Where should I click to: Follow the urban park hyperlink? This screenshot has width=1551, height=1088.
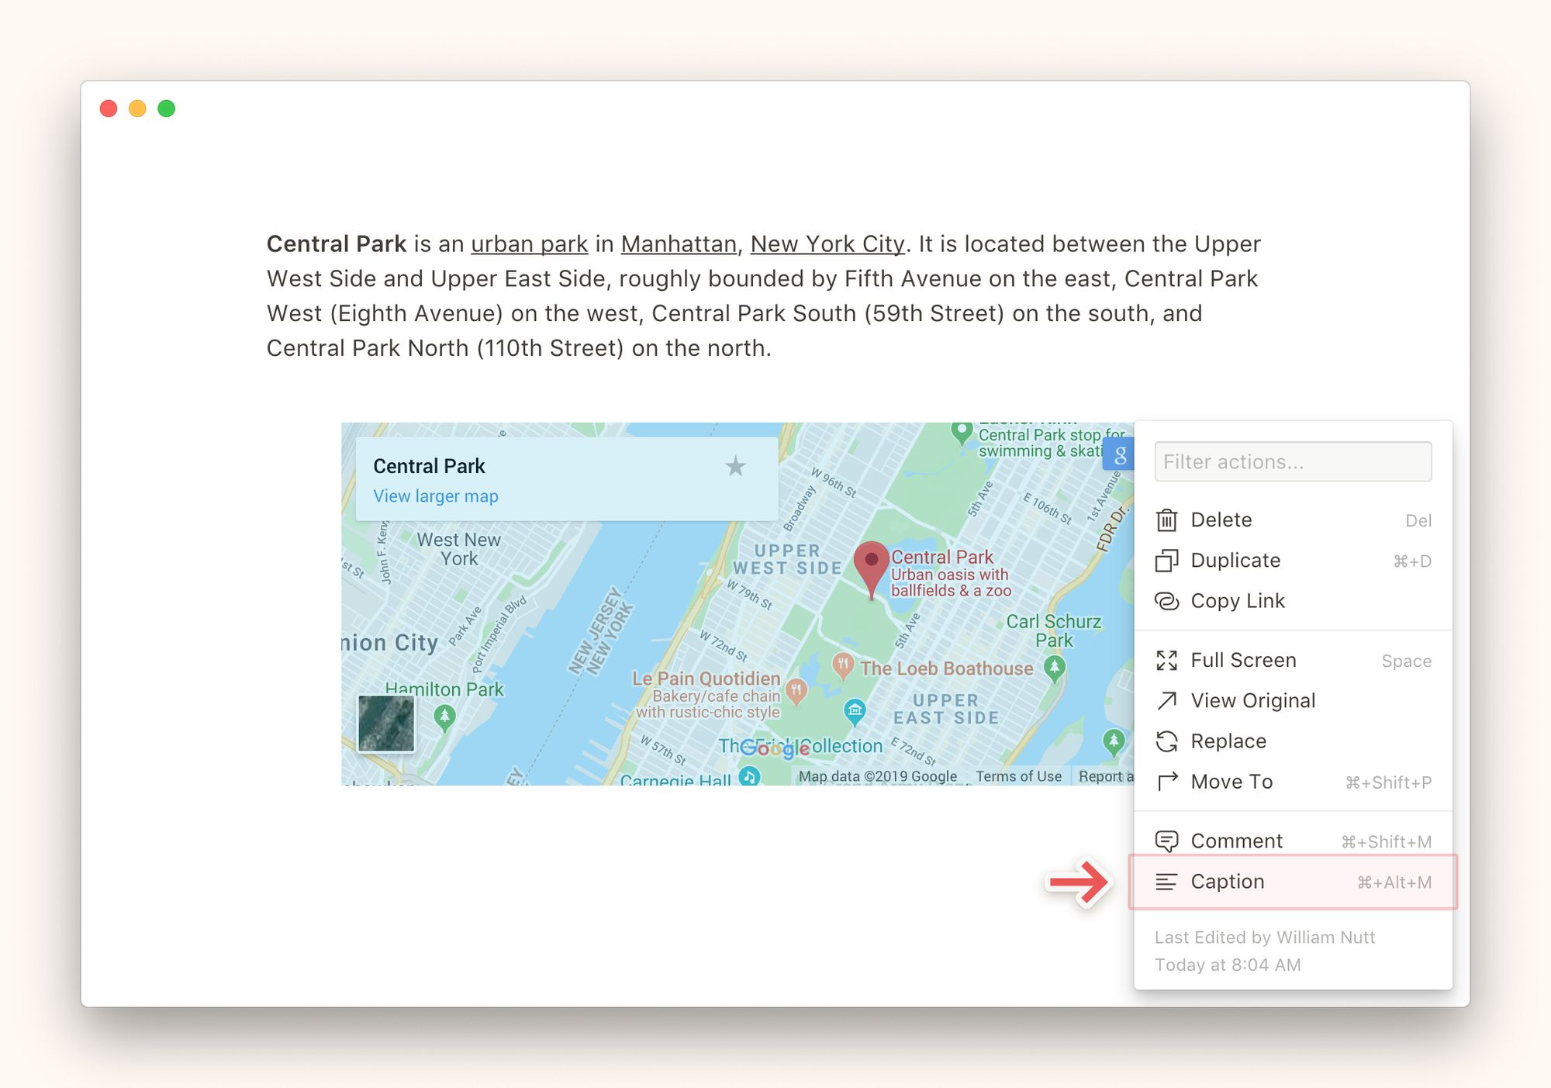click(529, 244)
